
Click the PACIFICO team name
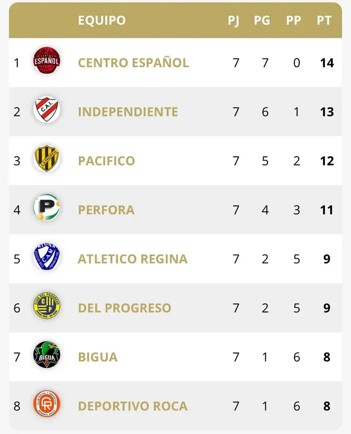(x=107, y=161)
